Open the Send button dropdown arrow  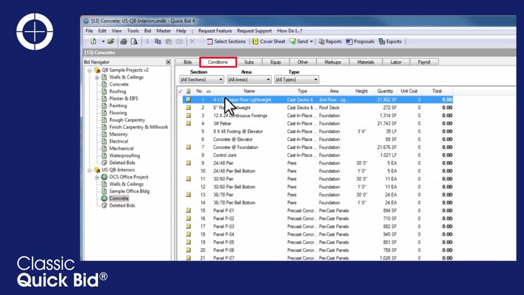click(311, 41)
